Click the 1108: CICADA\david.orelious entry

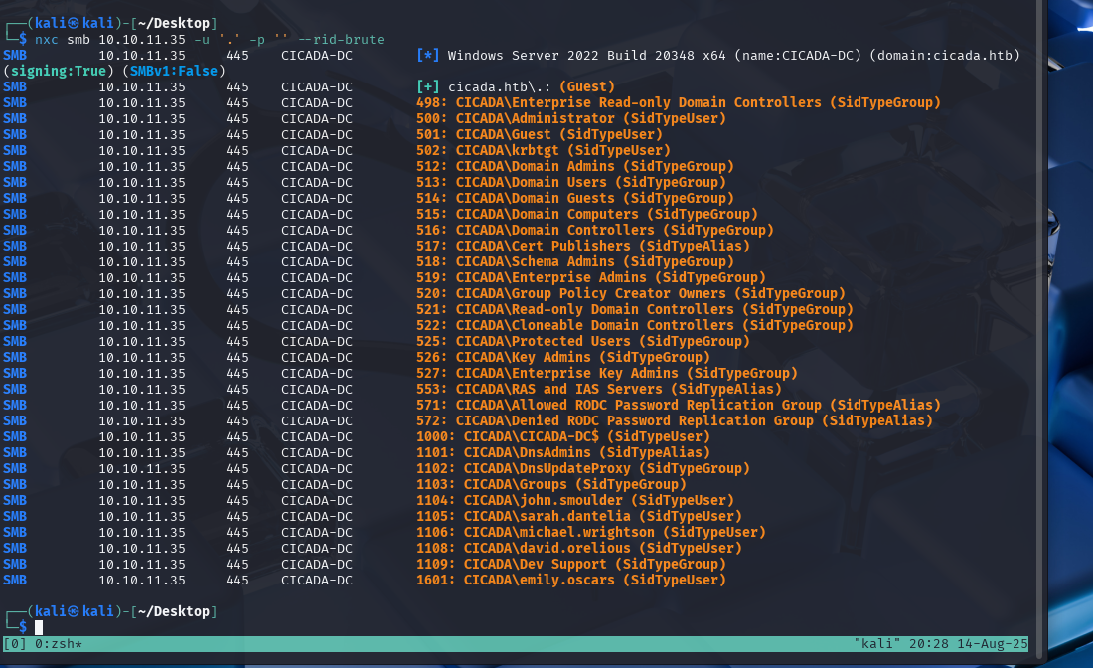coord(579,548)
